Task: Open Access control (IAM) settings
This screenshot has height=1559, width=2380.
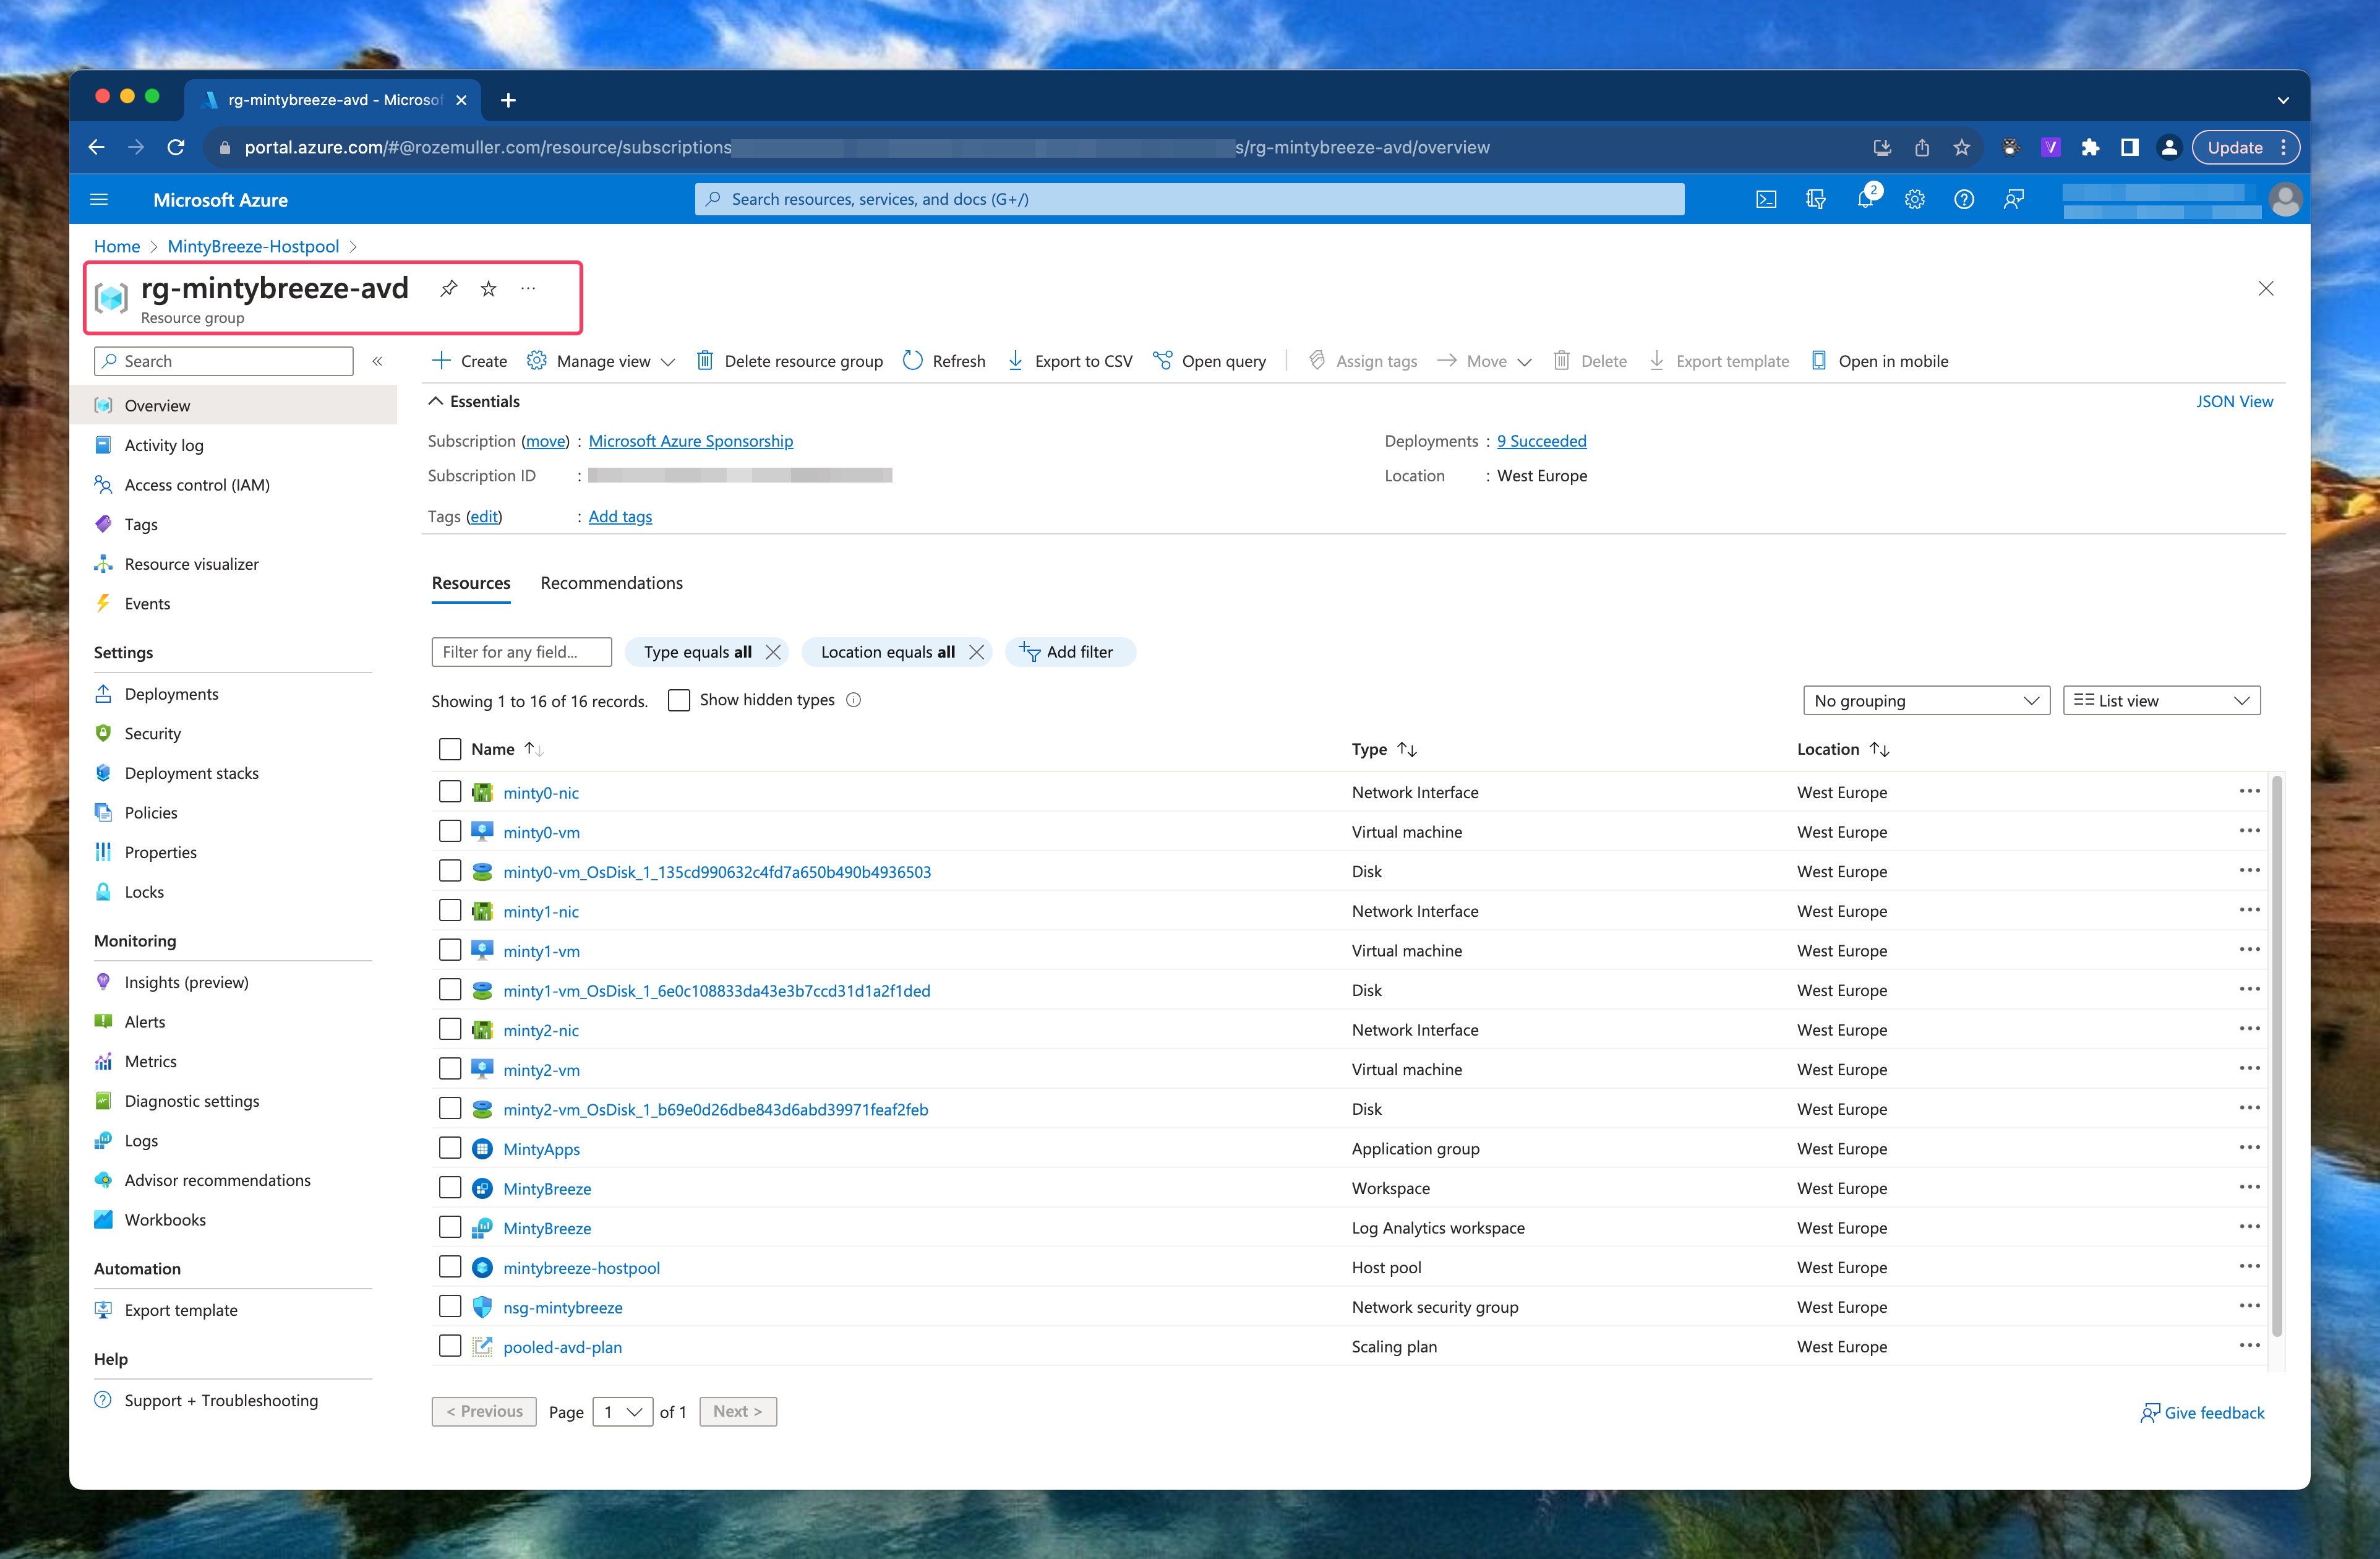Action: (197, 484)
